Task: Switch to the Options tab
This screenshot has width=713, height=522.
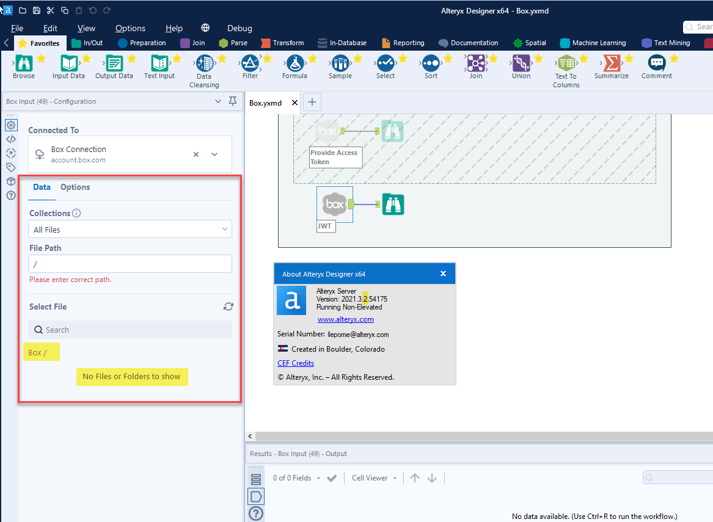Action: (x=75, y=187)
